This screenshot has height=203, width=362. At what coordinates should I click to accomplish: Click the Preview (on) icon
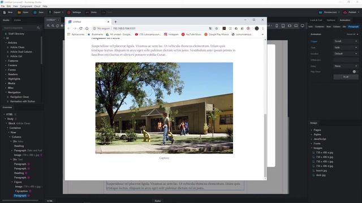321,12
